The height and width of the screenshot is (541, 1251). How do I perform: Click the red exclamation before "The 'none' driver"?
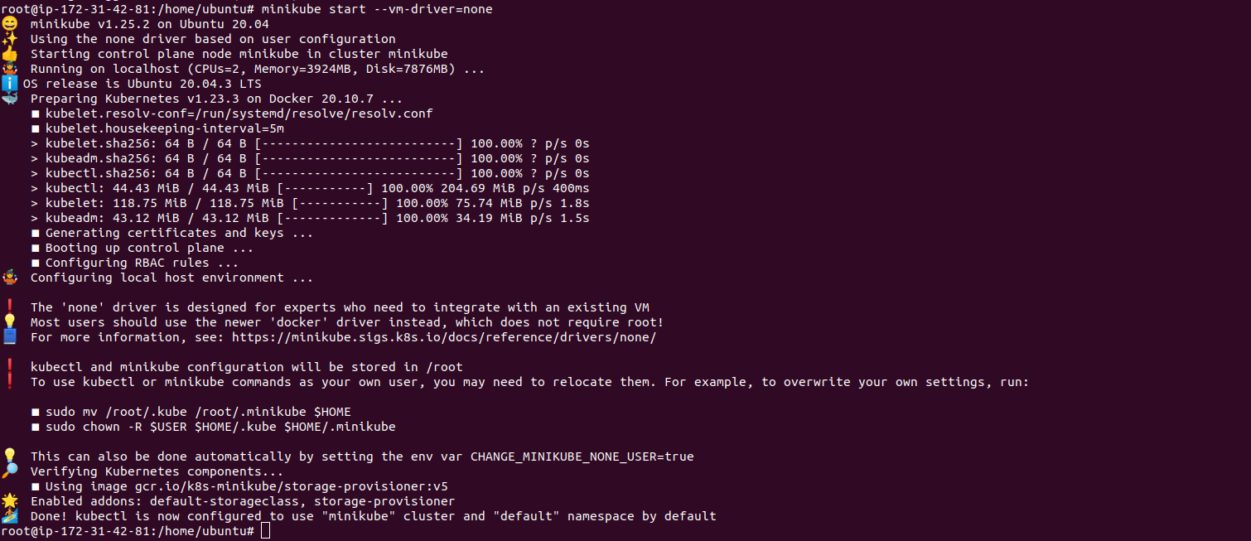[x=9, y=307]
